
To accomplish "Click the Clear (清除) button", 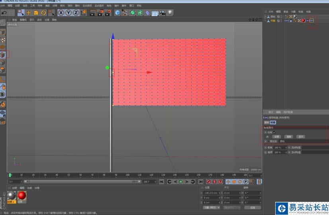I will 289,137.
